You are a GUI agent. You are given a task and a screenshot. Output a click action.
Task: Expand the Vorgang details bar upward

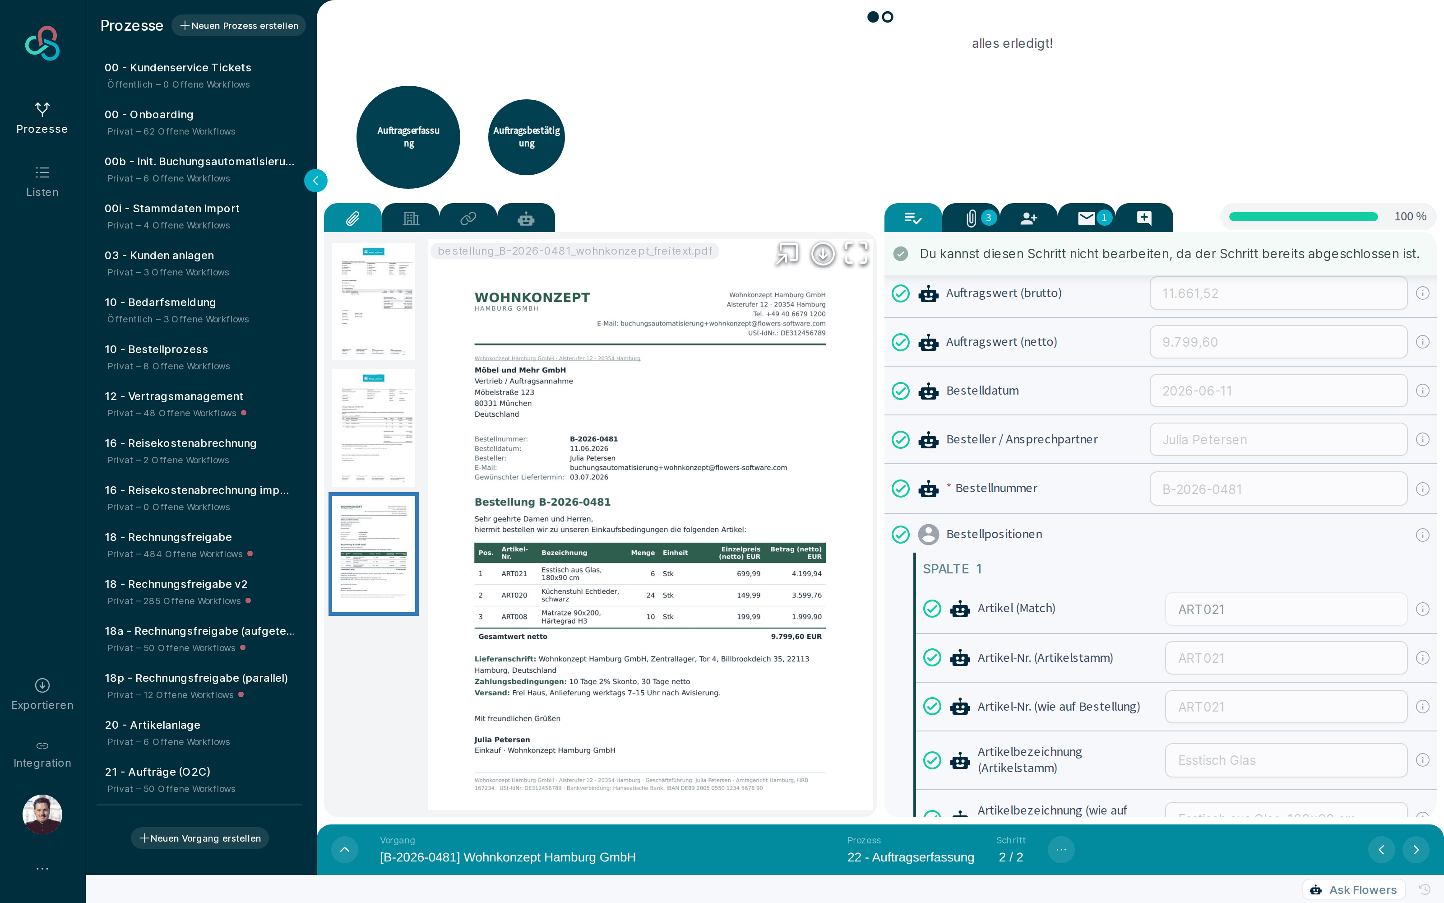tap(345, 849)
